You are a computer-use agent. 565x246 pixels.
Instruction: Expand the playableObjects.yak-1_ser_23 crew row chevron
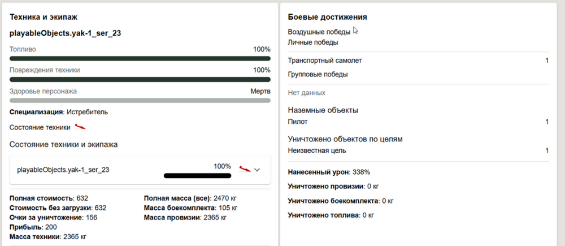(258, 170)
